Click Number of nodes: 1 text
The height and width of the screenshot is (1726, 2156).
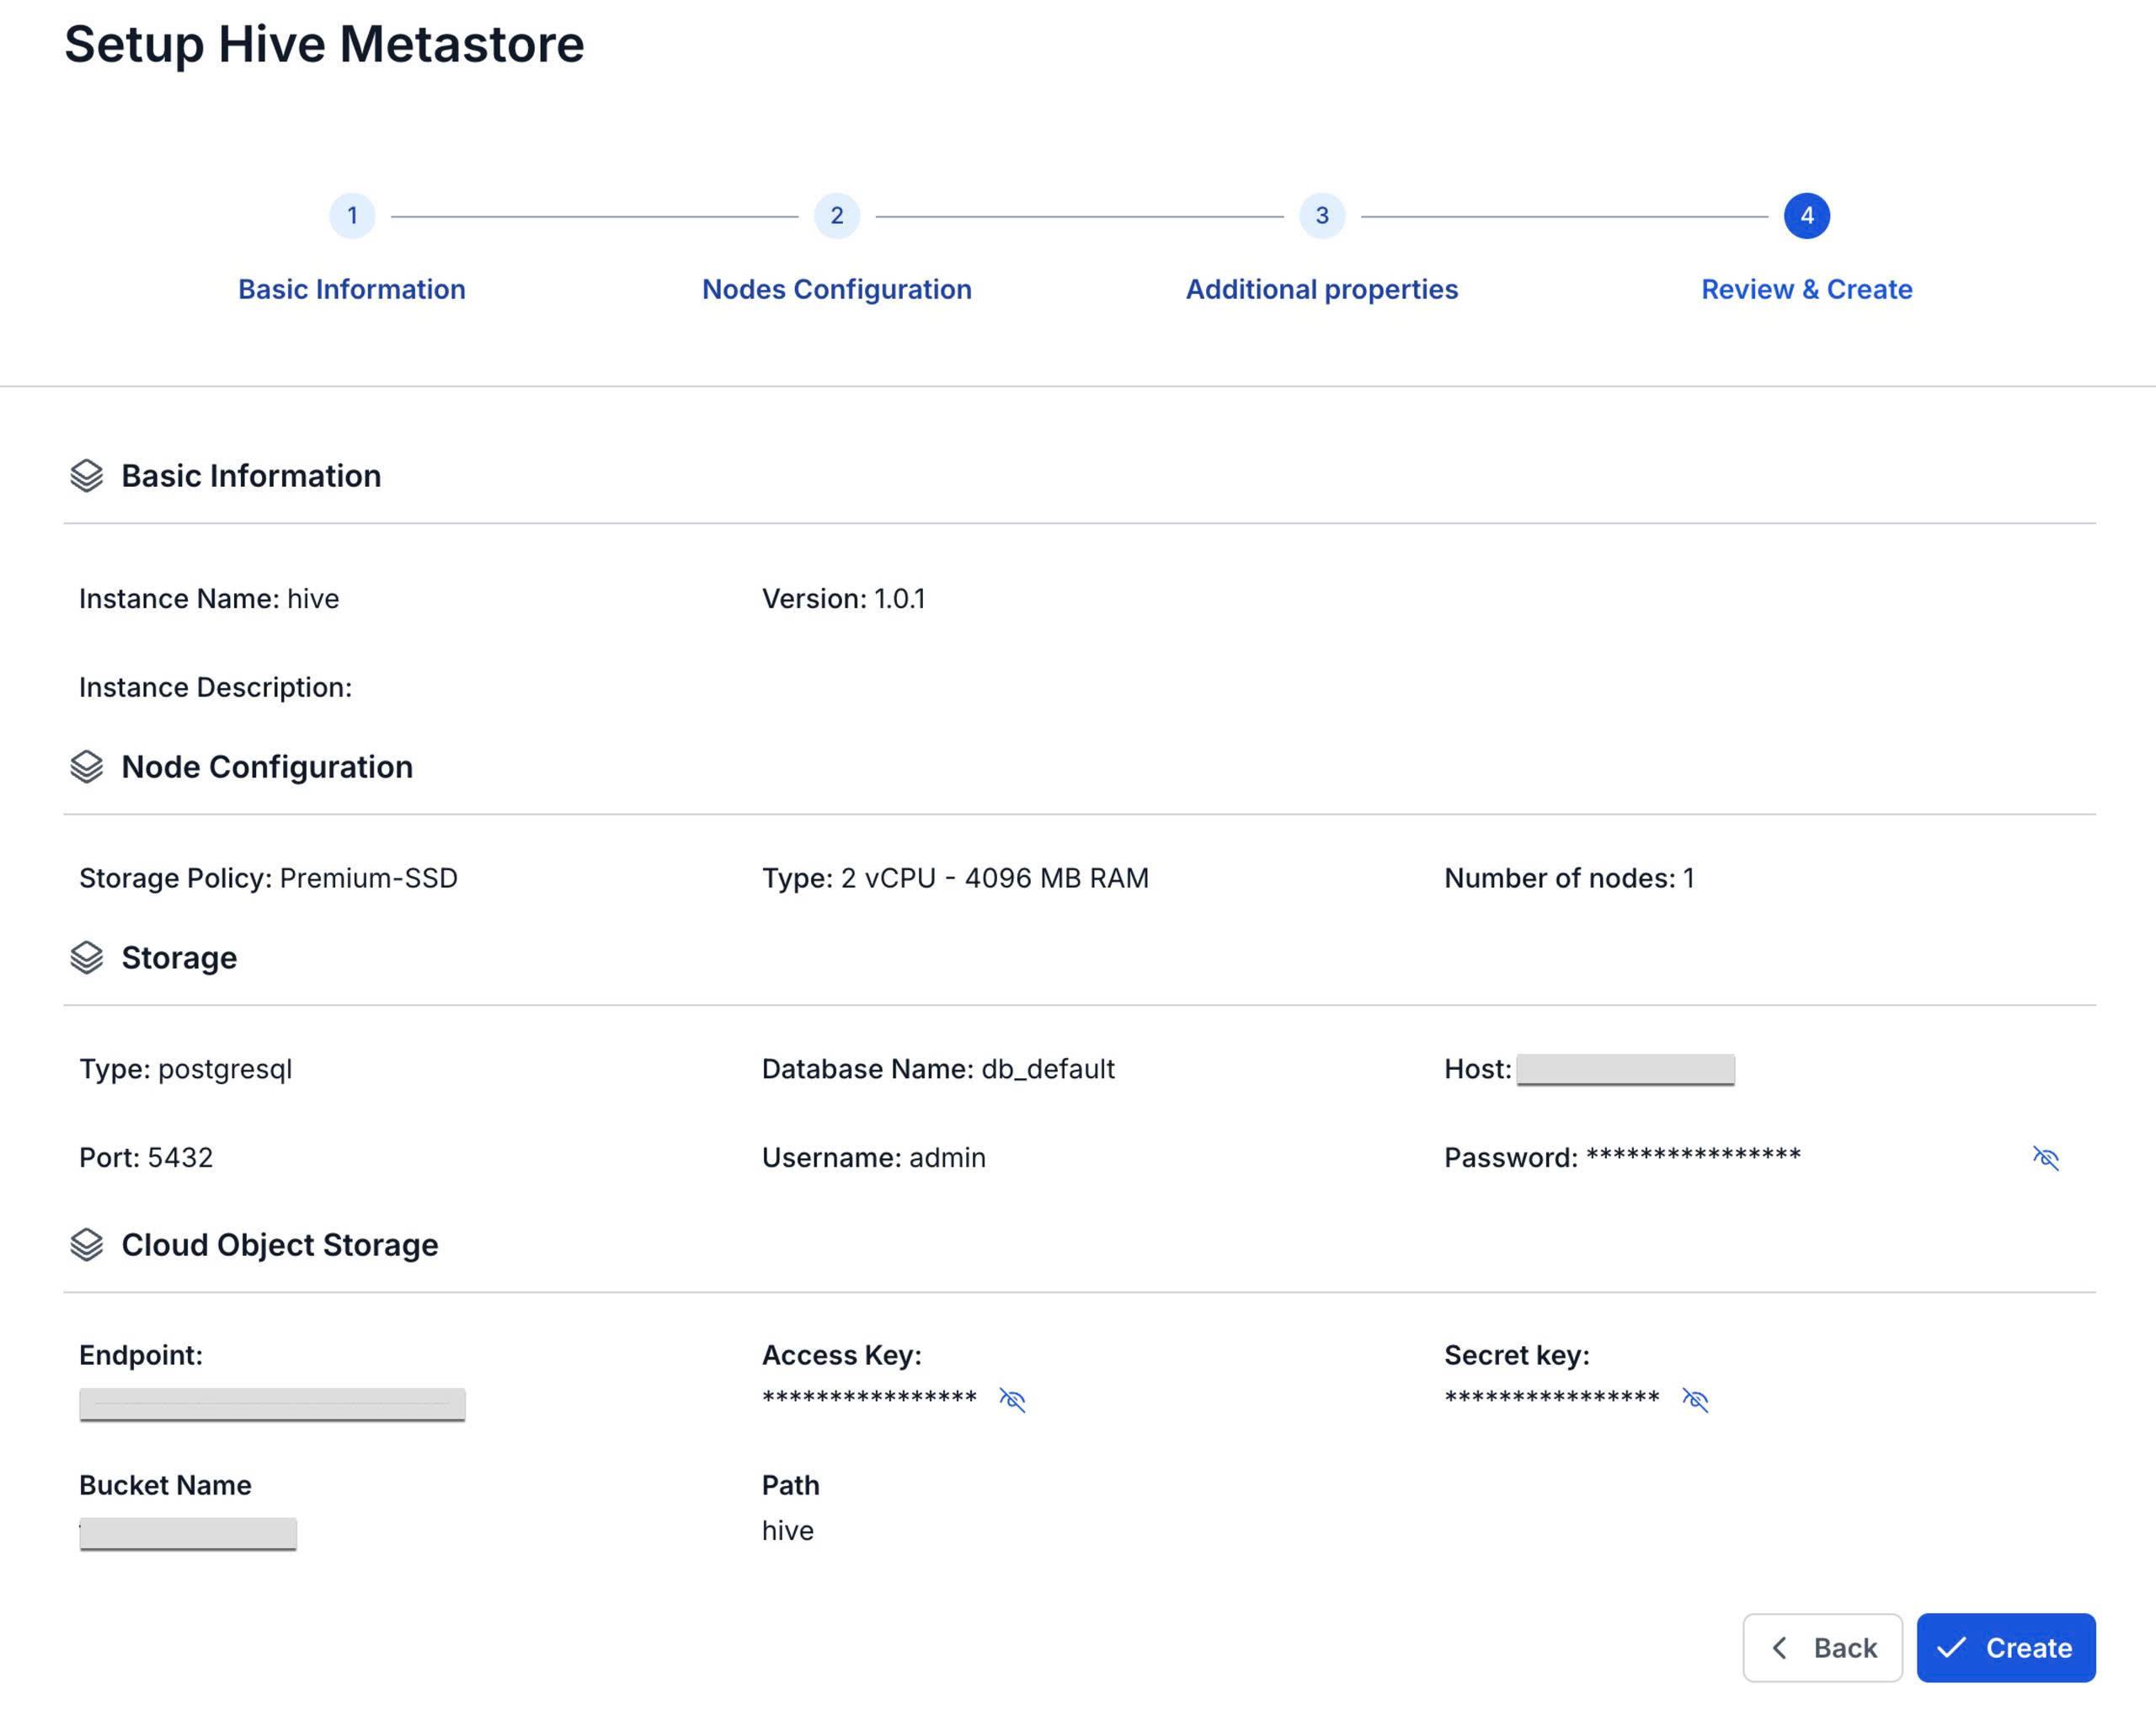tap(1569, 878)
